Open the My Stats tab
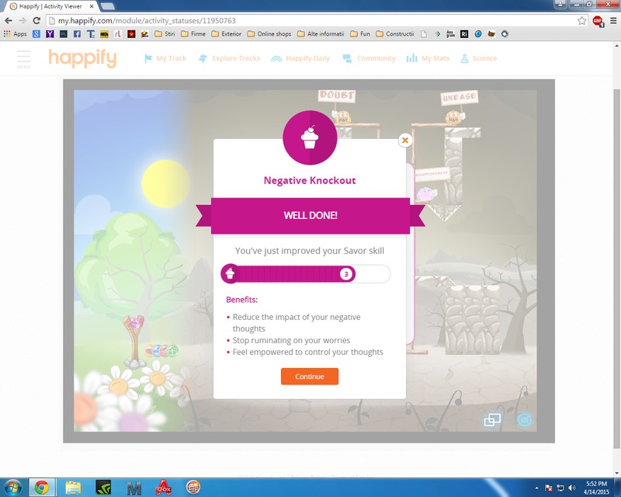Screen dimensions: 621x497 tap(428, 58)
